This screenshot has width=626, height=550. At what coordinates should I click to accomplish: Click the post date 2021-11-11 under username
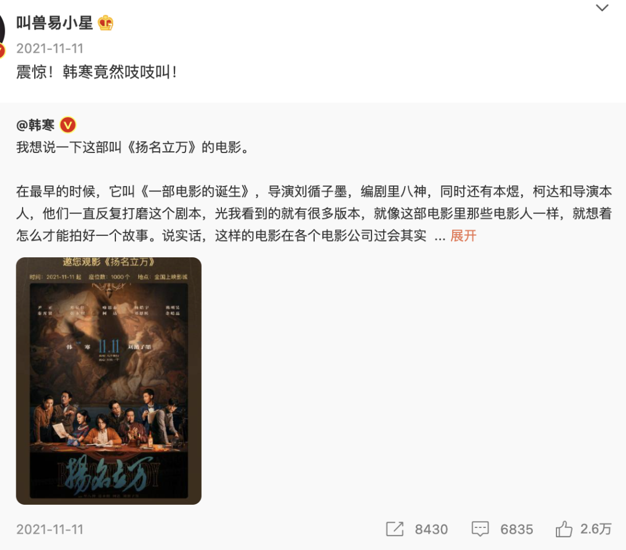click(50, 48)
